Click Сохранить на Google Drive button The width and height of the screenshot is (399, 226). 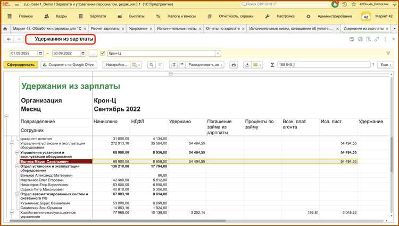tap(69, 65)
